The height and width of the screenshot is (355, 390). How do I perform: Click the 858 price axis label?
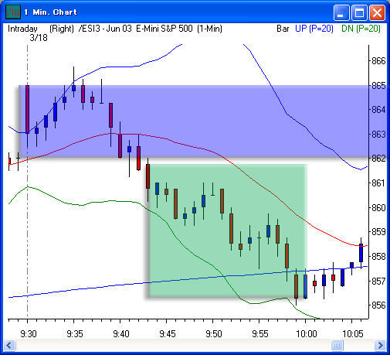[378, 257]
